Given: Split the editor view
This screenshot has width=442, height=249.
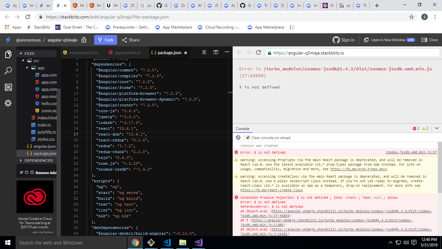Looking at the screenshot, I should [216, 52].
